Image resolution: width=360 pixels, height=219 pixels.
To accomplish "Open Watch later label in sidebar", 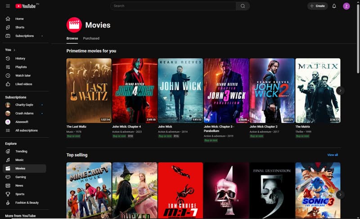I will pyautogui.click(x=23, y=76).
